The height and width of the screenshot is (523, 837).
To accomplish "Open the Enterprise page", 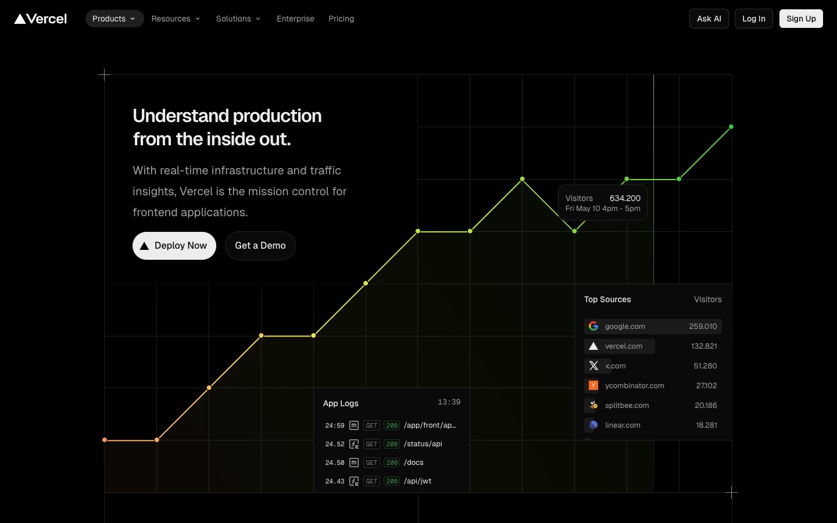I will pos(295,19).
